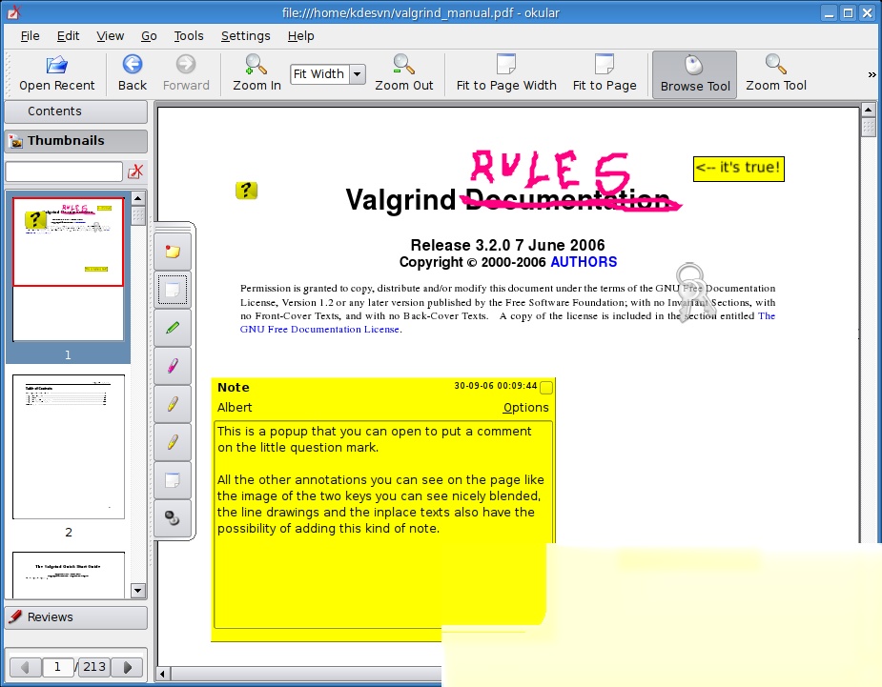
Task: Select the yellow note annotation tool
Action: [x=173, y=252]
